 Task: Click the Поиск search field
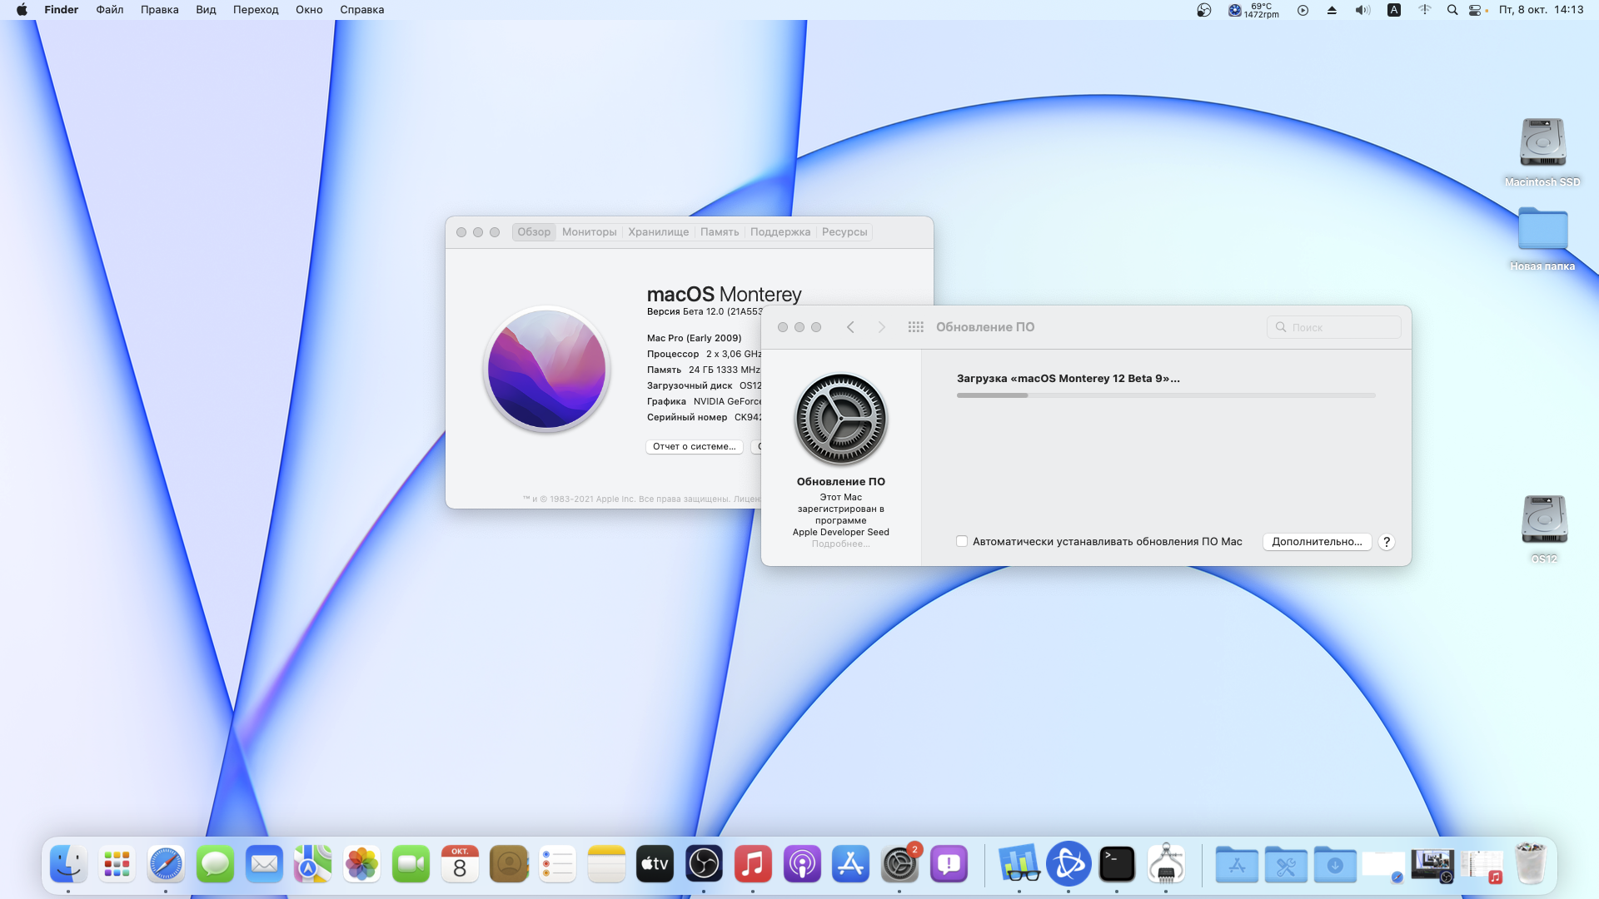(1333, 327)
